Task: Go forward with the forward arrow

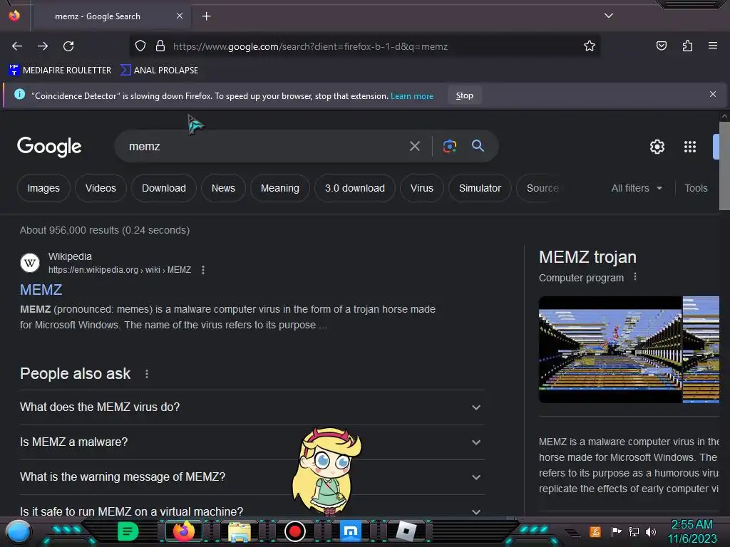Action: [x=43, y=46]
